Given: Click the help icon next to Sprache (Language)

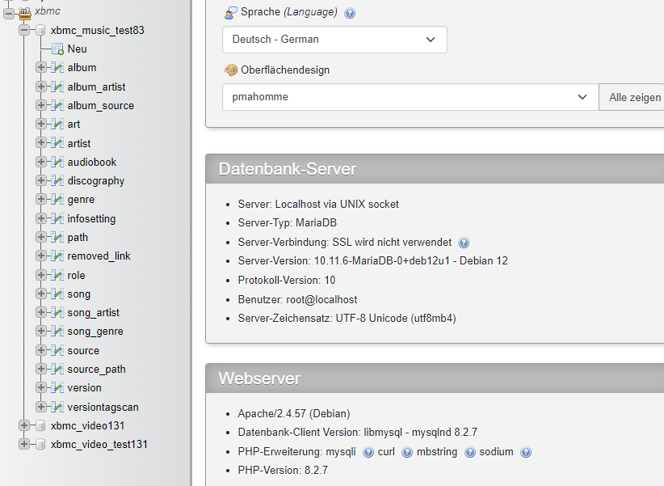Looking at the screenshot, I should pos(349,13).
